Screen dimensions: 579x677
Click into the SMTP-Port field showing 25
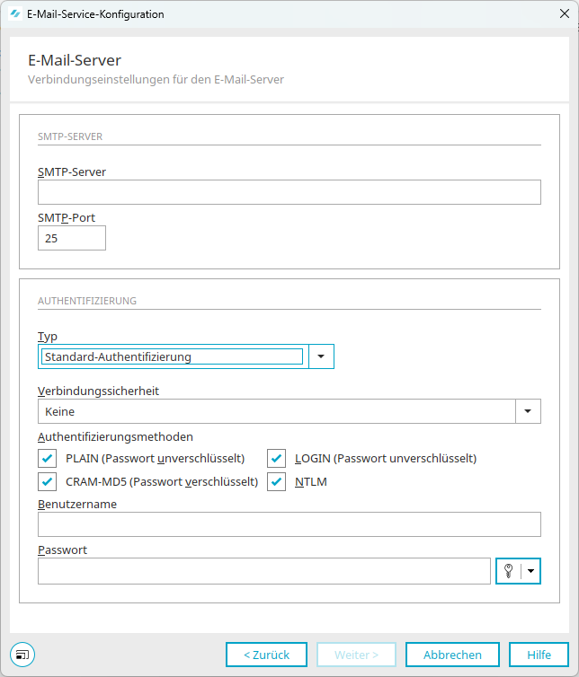pyautogui.click(x=72, y=238)
